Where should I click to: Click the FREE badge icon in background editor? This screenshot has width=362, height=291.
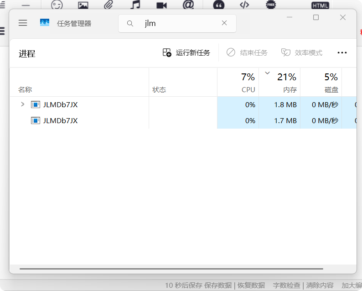coord(271,5)
